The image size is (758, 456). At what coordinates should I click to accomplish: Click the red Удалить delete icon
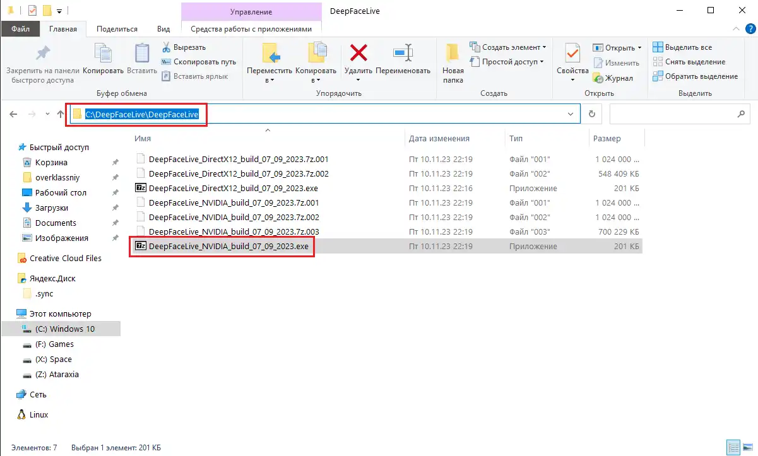[358, 53]
